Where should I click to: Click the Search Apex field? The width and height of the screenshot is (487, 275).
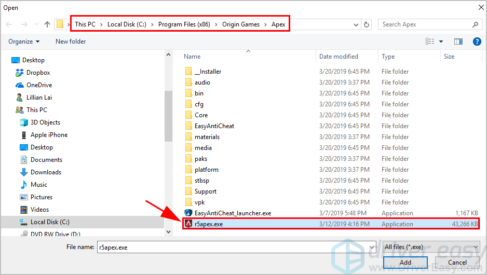(x=426, y=24)
